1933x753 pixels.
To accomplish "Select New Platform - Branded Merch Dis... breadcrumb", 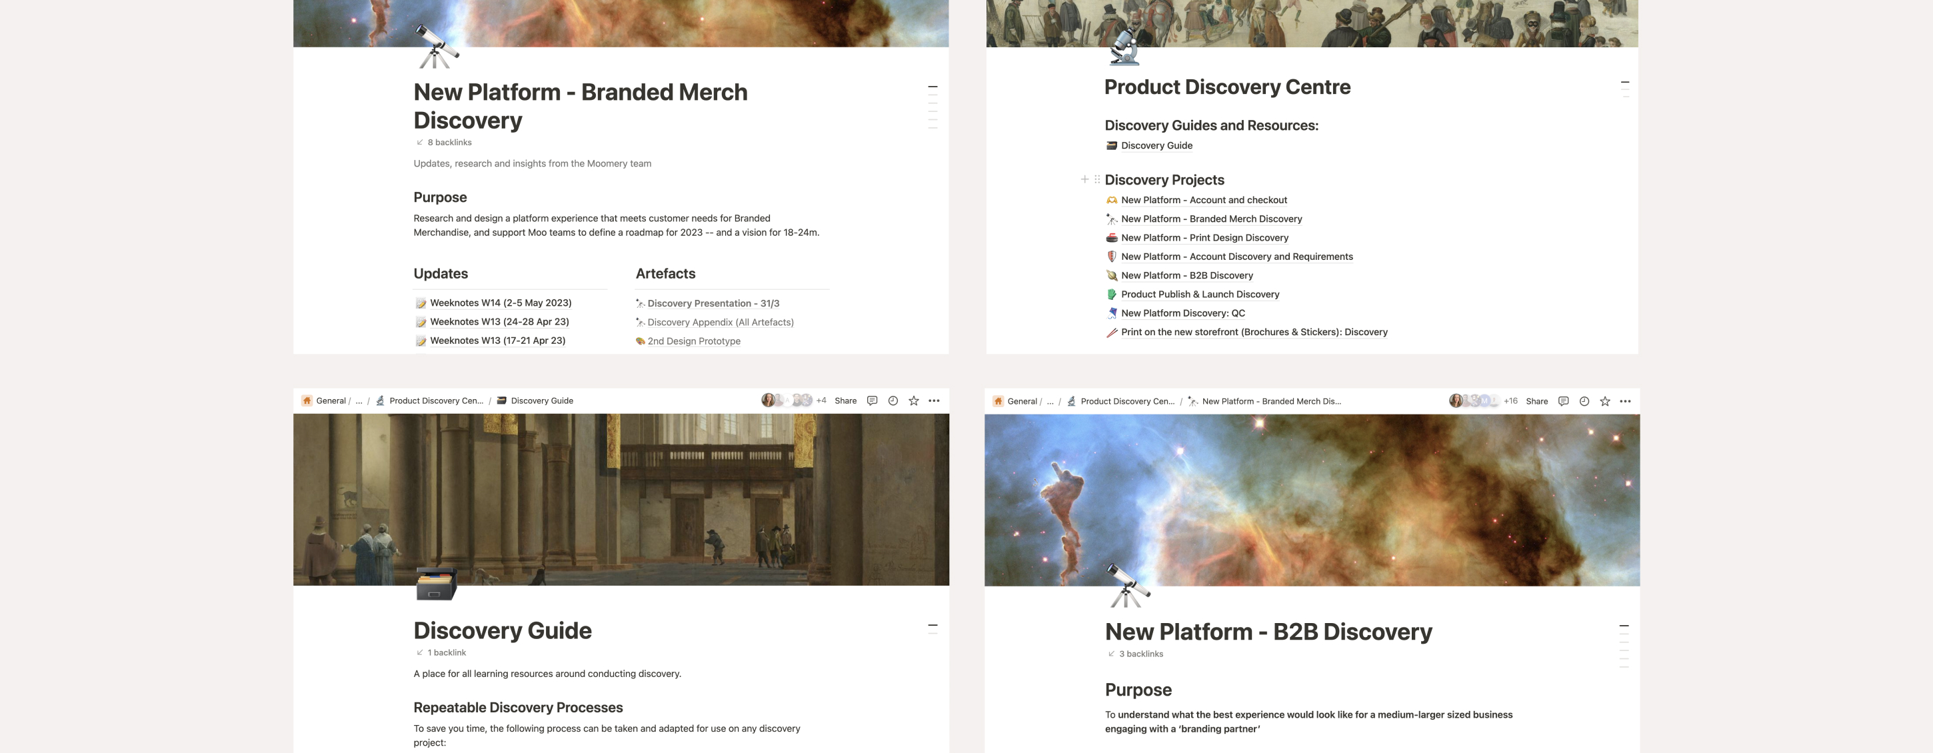I will click(x=1265, y=401).
